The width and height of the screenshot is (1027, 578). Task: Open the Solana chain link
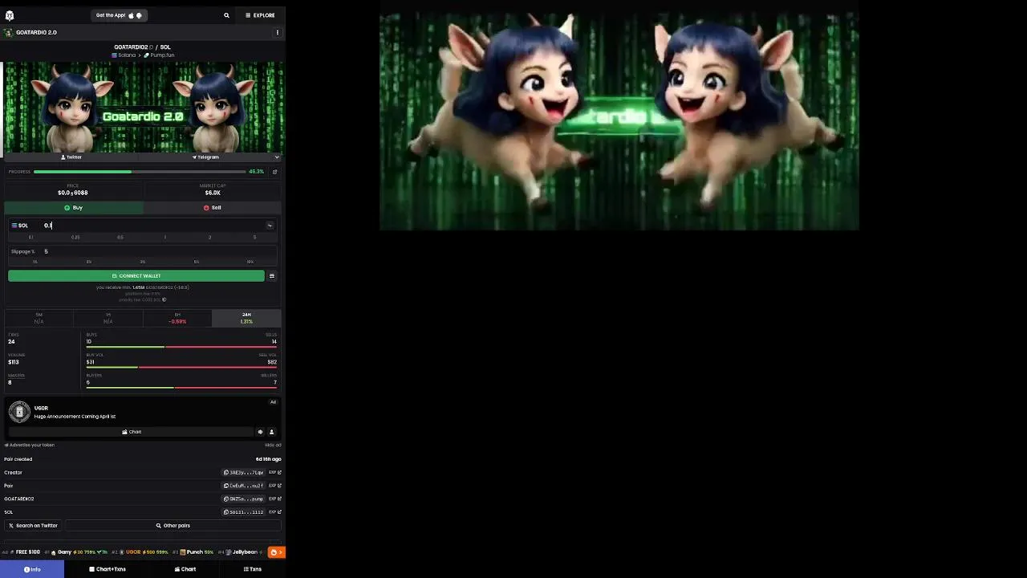click(x=124, y=55)
